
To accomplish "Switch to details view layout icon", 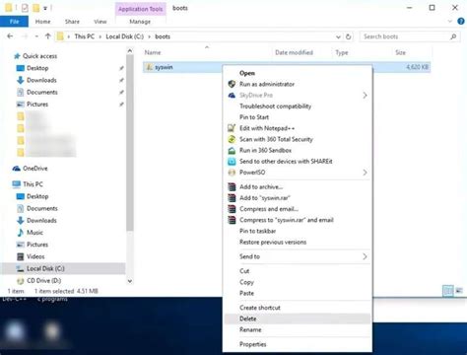I will pos(448,291).
